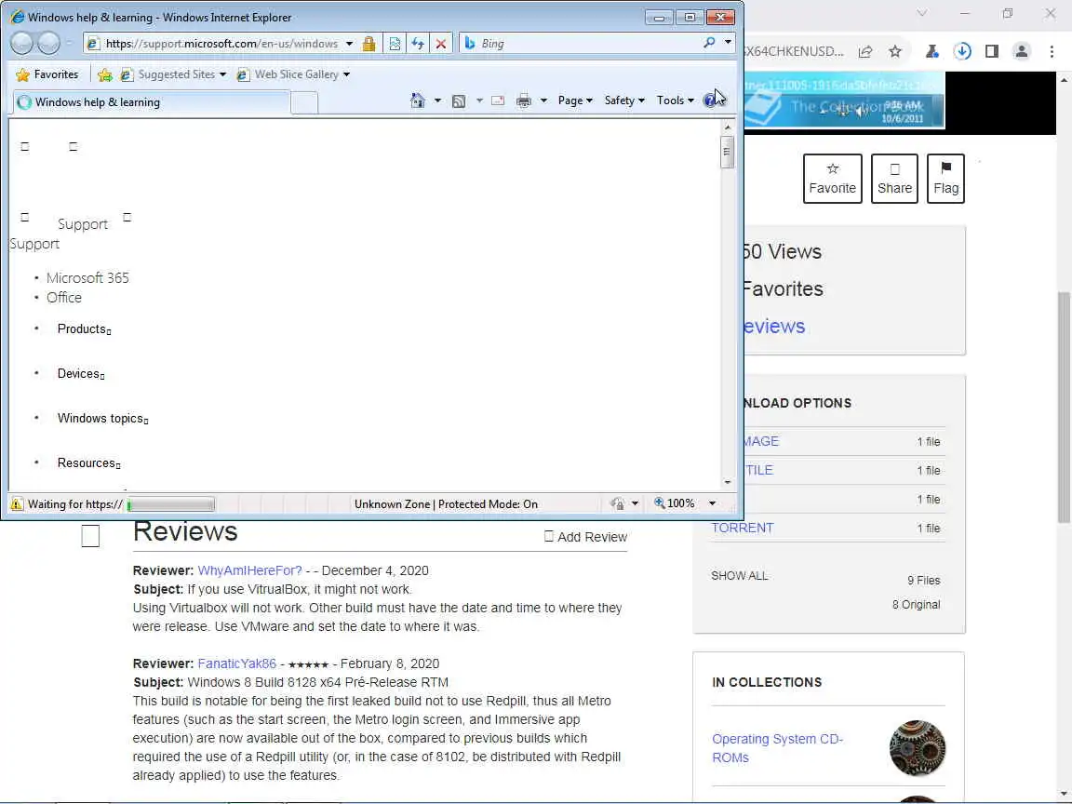Open Chrome three-dot menu
This screenshot has height=804, width=1072.
coord(1052,51)
